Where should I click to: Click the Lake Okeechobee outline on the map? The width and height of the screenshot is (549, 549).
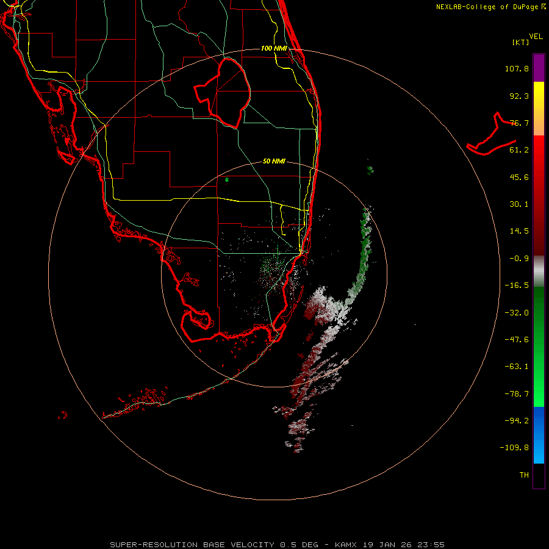click(222, 93)
